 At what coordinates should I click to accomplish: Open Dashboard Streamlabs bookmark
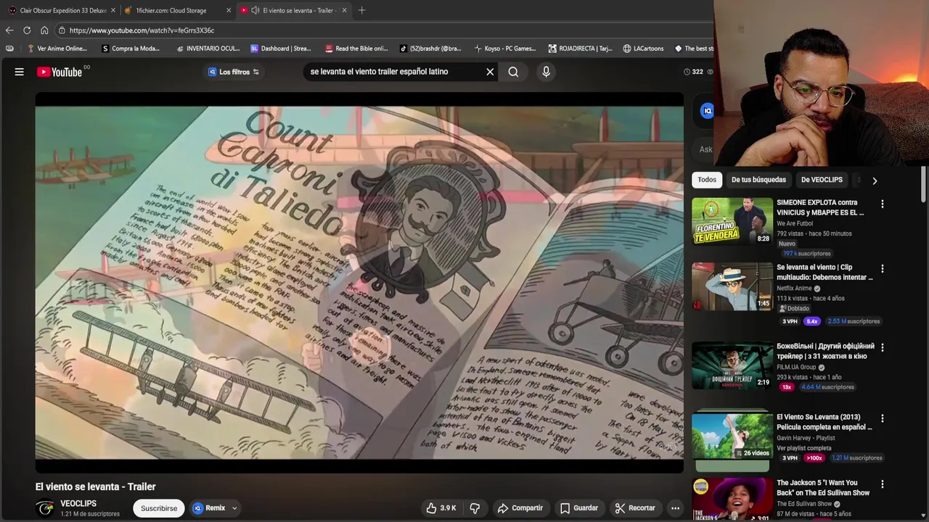coord(281,49)
